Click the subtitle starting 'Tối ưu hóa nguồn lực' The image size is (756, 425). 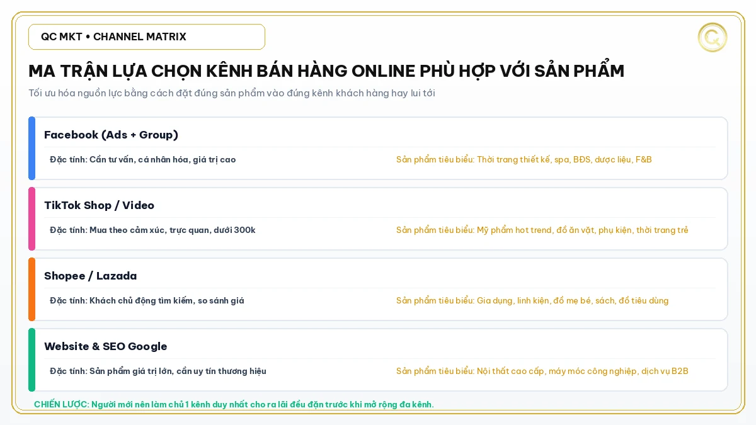click(232, 93)
